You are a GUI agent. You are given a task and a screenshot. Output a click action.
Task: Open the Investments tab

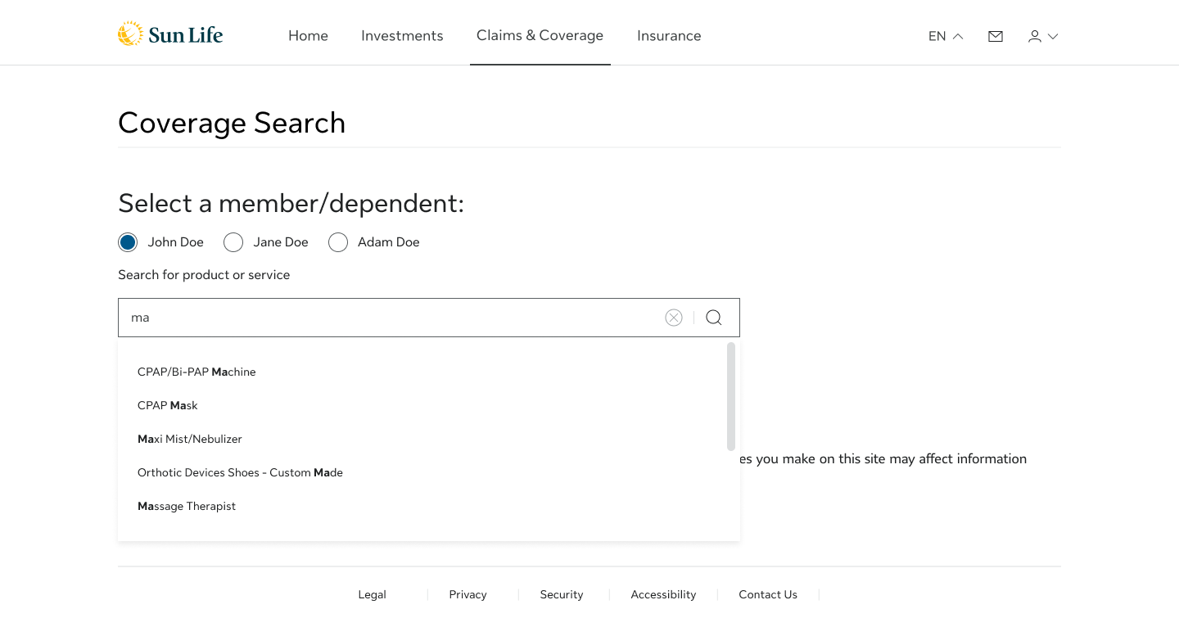[402, 36]
